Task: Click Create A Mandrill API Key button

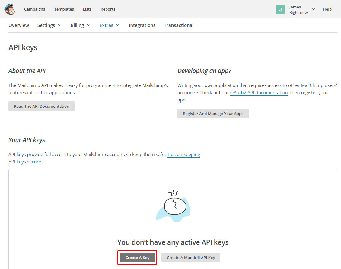Action: pyautogui.click(x=191, y=258)
